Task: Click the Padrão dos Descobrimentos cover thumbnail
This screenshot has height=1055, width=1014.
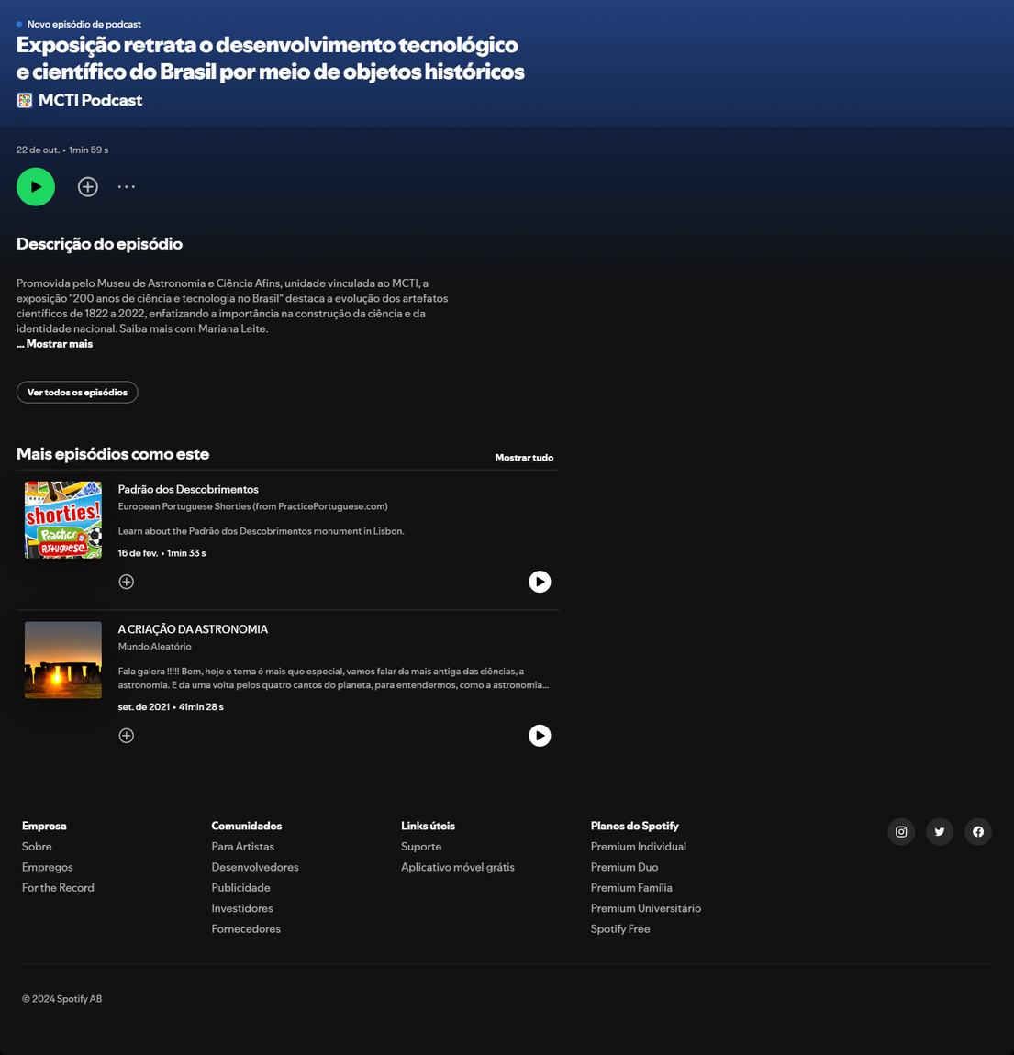Action: click(x=62, y=519)
